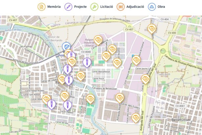Open yellow marker at bottom near Avinguda del Sud

click(136, 117)
